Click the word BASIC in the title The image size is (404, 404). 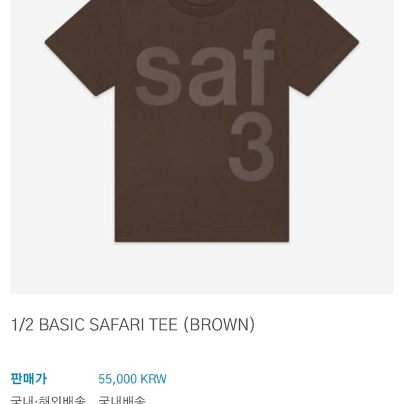(x=62, y=325)
